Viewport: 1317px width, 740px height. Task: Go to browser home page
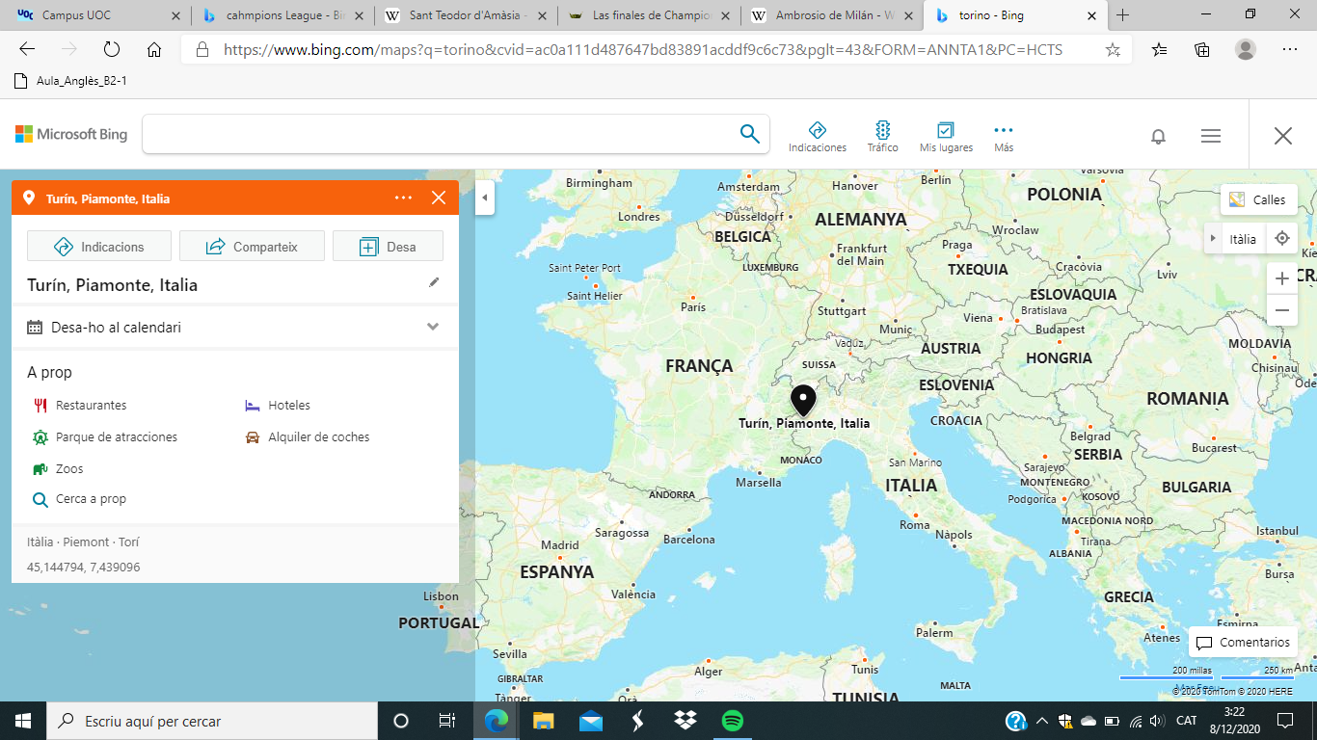point(154,49)
